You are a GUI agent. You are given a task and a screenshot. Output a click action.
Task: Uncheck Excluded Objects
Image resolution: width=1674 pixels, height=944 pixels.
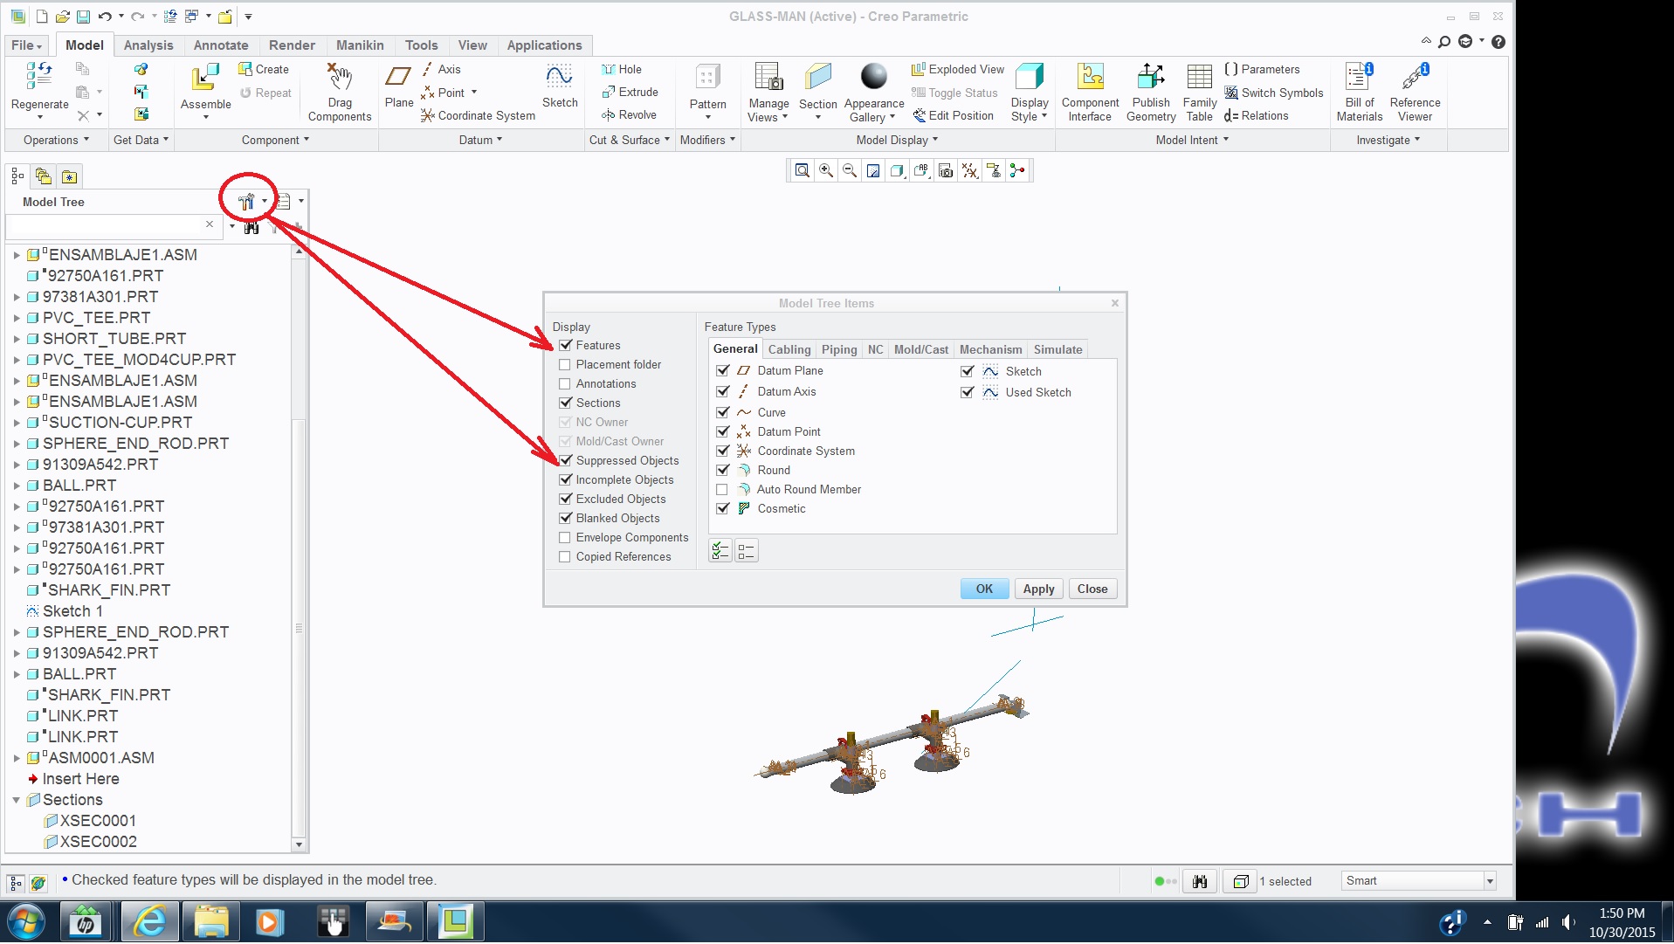(565, 500)
